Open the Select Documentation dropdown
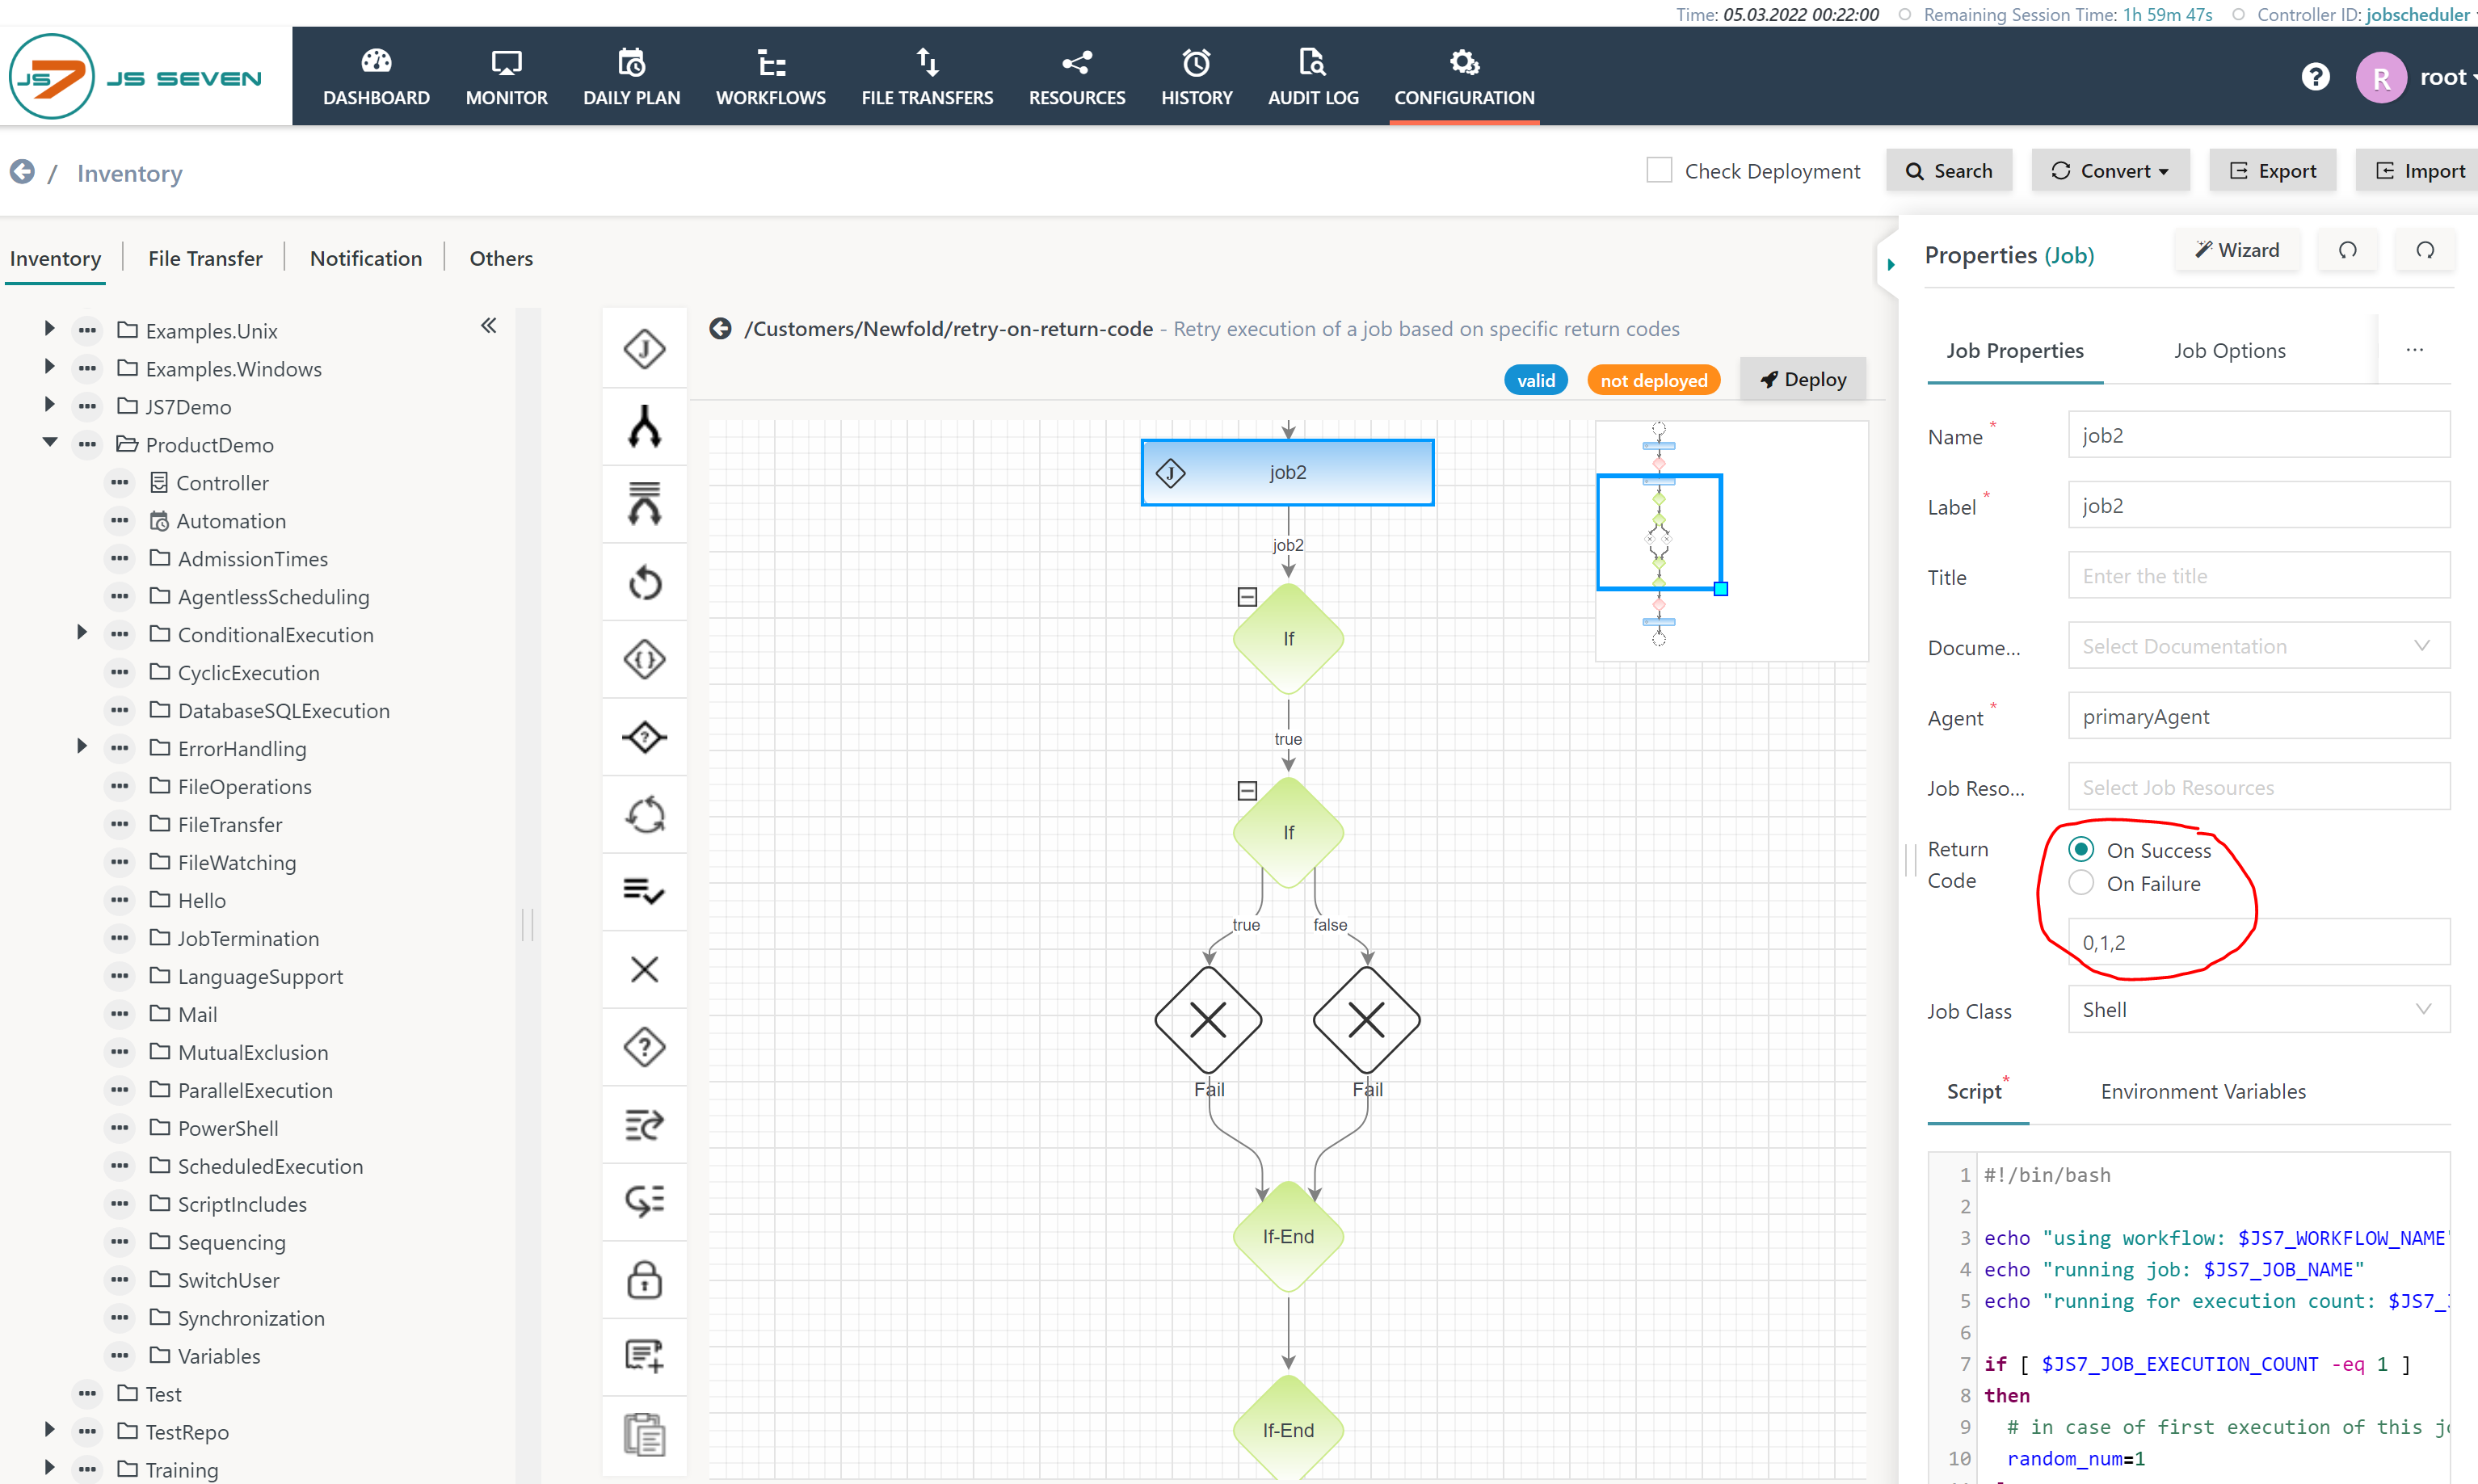The width and height of the screenshot is (2478, 1484). tap(2258, 646)
